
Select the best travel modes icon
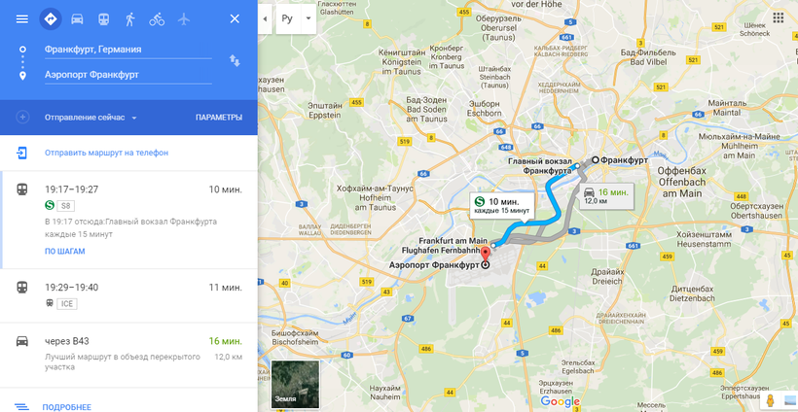click(x=51, y=19)
